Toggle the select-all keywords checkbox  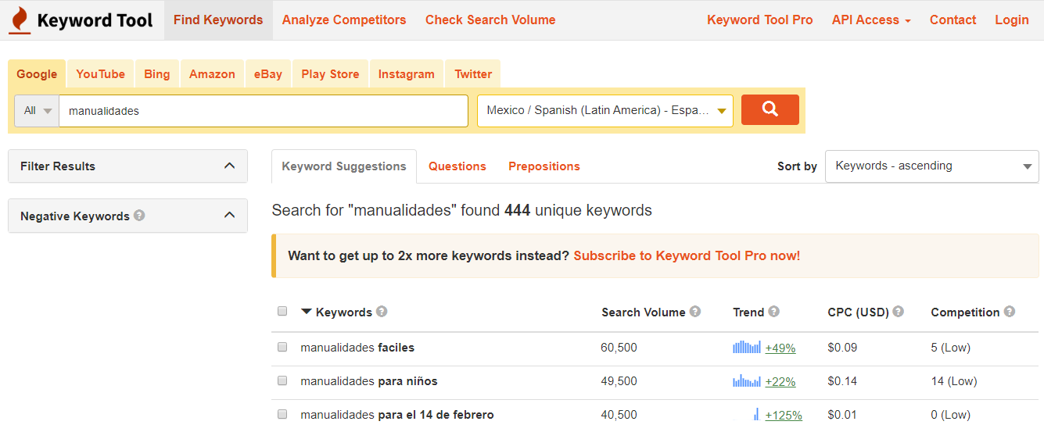tap(282, 311)
